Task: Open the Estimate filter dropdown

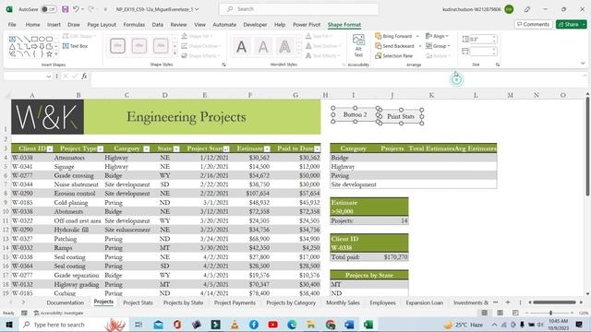Action: pyautogui.click(x=267, y=149)
